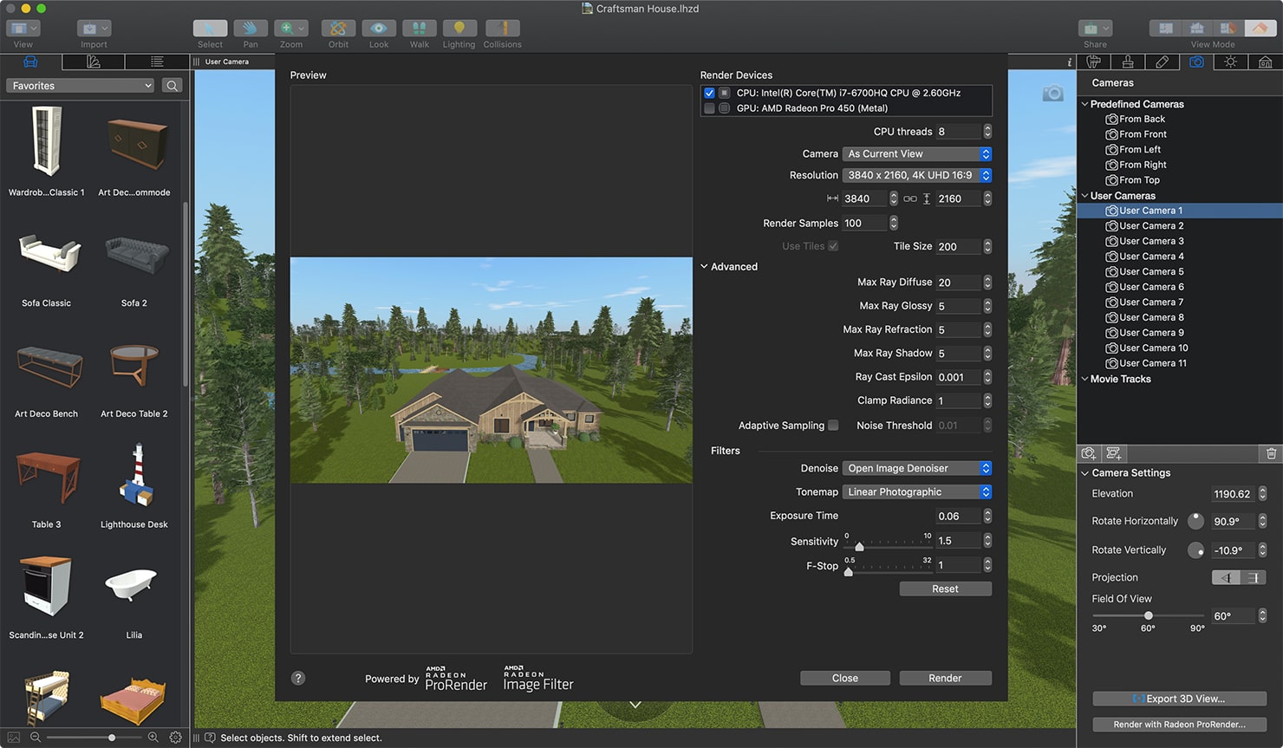Open the search field in the object library
This screenshot has width=1283, height=748.
coord(172,85)
